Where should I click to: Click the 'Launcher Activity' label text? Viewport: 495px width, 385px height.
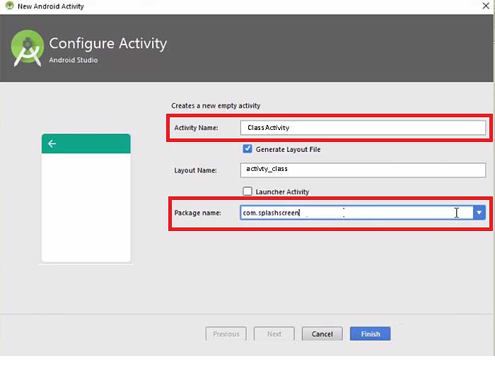click(x=282, y=191)
